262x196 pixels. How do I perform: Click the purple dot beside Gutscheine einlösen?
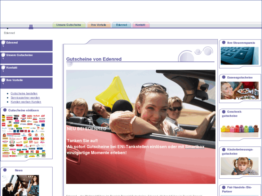tap(5, 110)
